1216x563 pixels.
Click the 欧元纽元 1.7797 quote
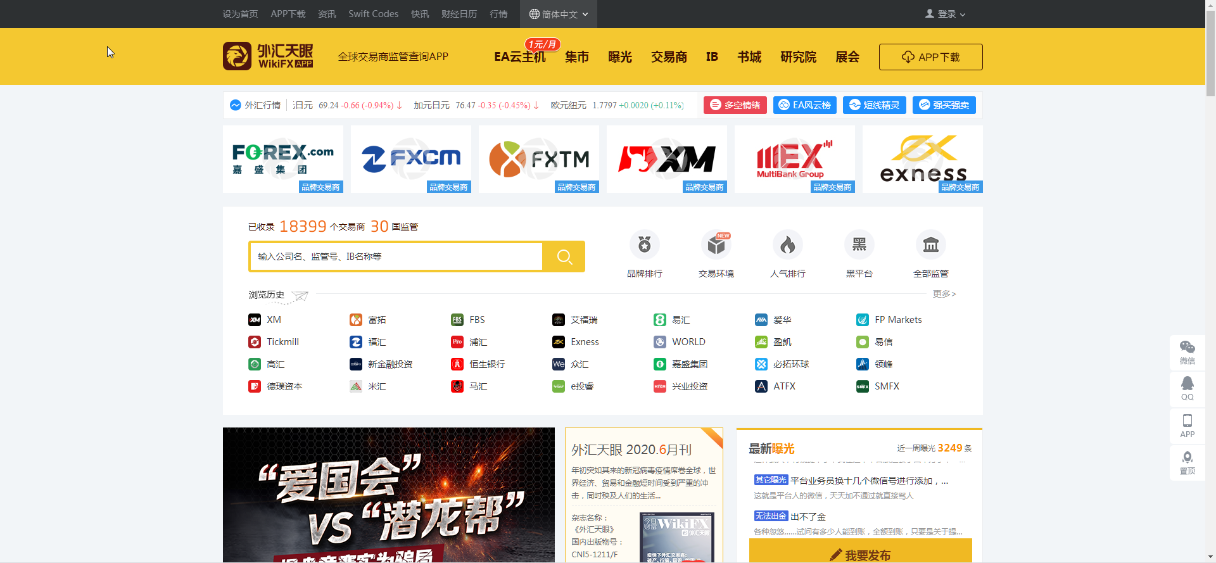click(x=617, y=105)
